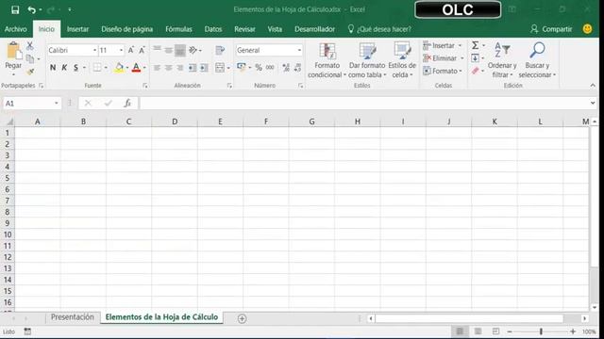
Task: Open the font size 11 dropdown
Action: pos(121,50)
